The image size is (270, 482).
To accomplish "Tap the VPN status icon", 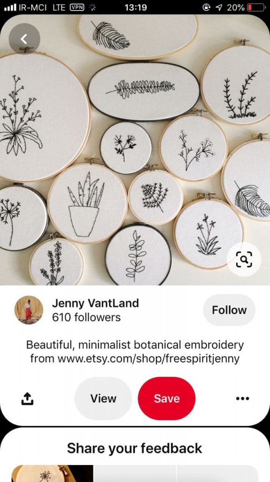I will click(x=77, y=8).
